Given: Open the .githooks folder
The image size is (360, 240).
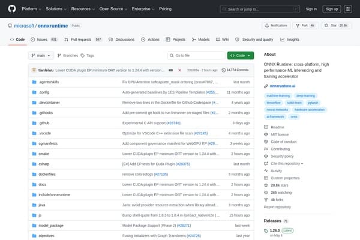Looking at the screenshot, I should pyautogui.click(x=46, y=113).
